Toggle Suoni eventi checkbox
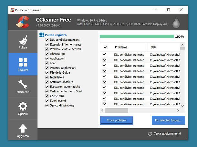 coord(47,101)
